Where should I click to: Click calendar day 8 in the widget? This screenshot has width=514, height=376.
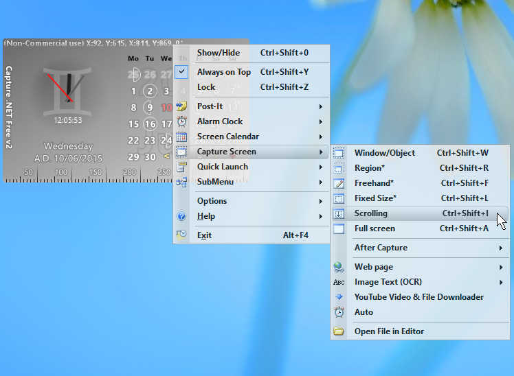point(133,107)
